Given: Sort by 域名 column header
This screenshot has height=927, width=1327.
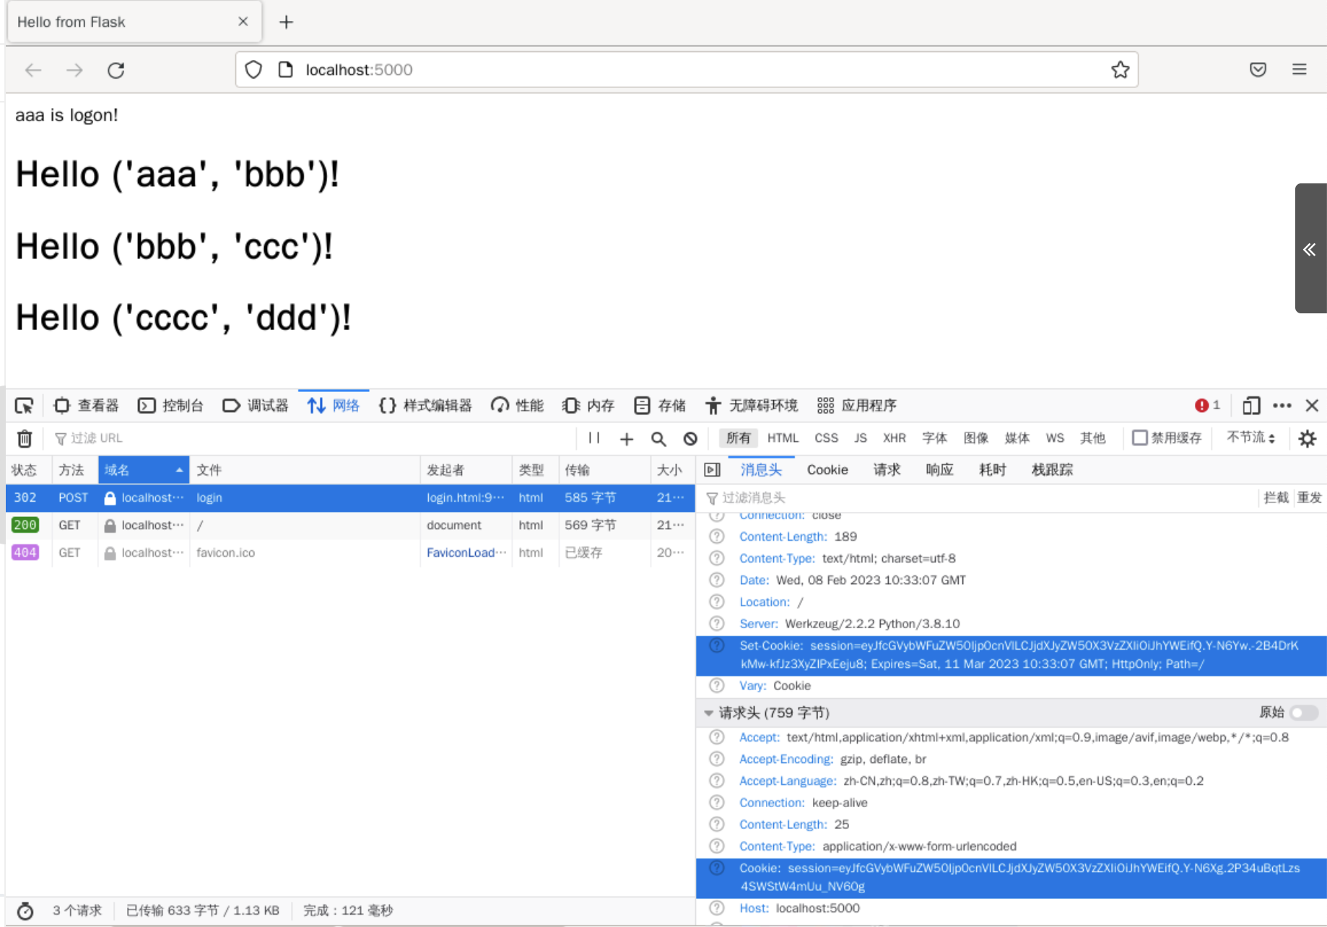Looking at the screenshot, I should pyautogui.click(x=144, y=470).
